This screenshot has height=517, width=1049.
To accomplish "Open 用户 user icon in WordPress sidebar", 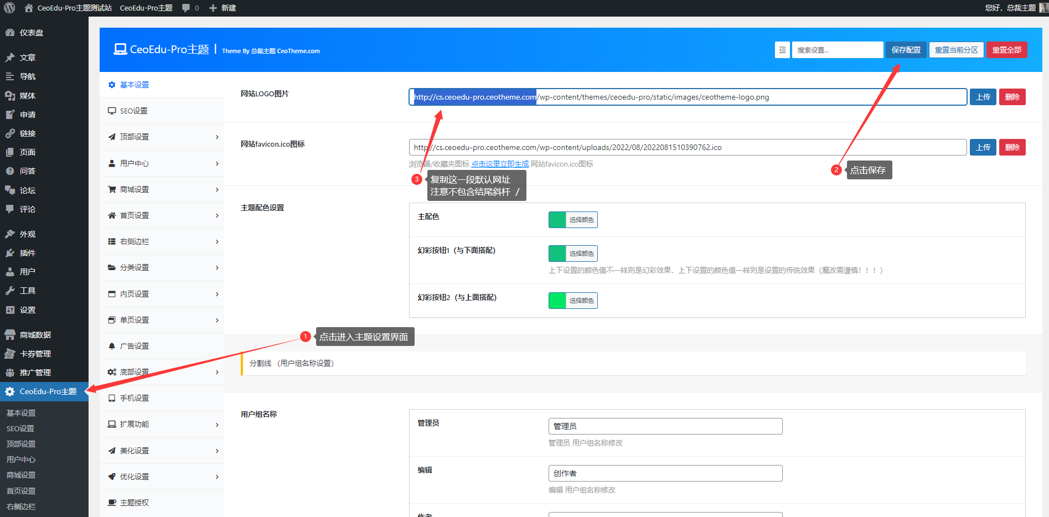I will 10,272.
